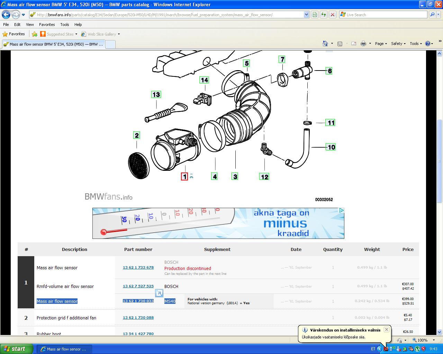Click the accelerator blue arrow icon

coord(159,293)
